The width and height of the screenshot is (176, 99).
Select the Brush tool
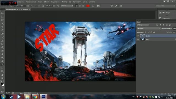pyautogui.click(x=2, y=37)
